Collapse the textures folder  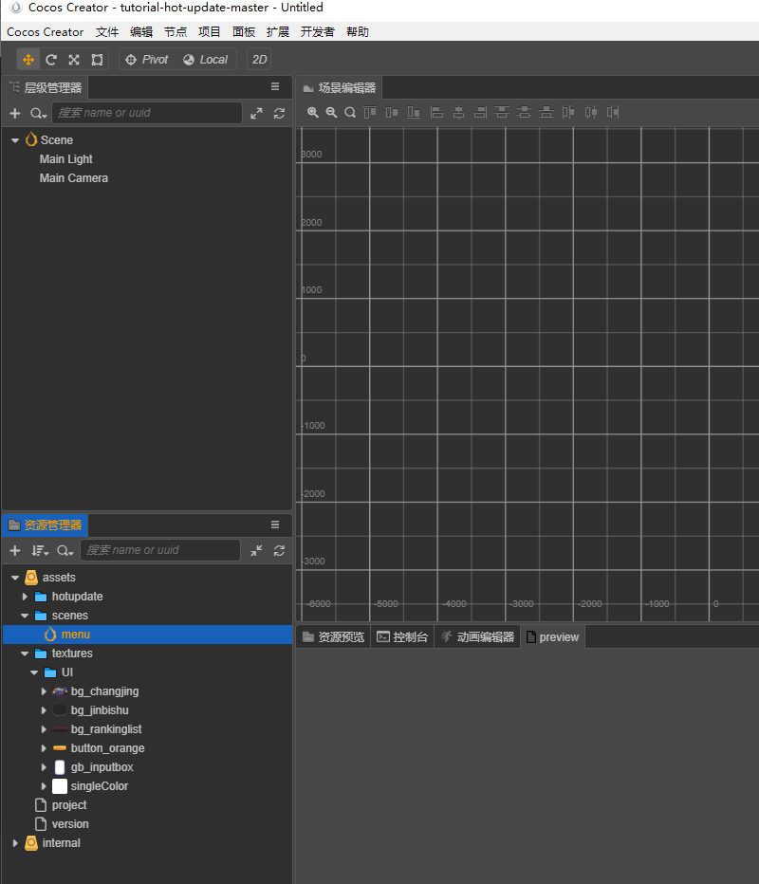click(25, 654)
